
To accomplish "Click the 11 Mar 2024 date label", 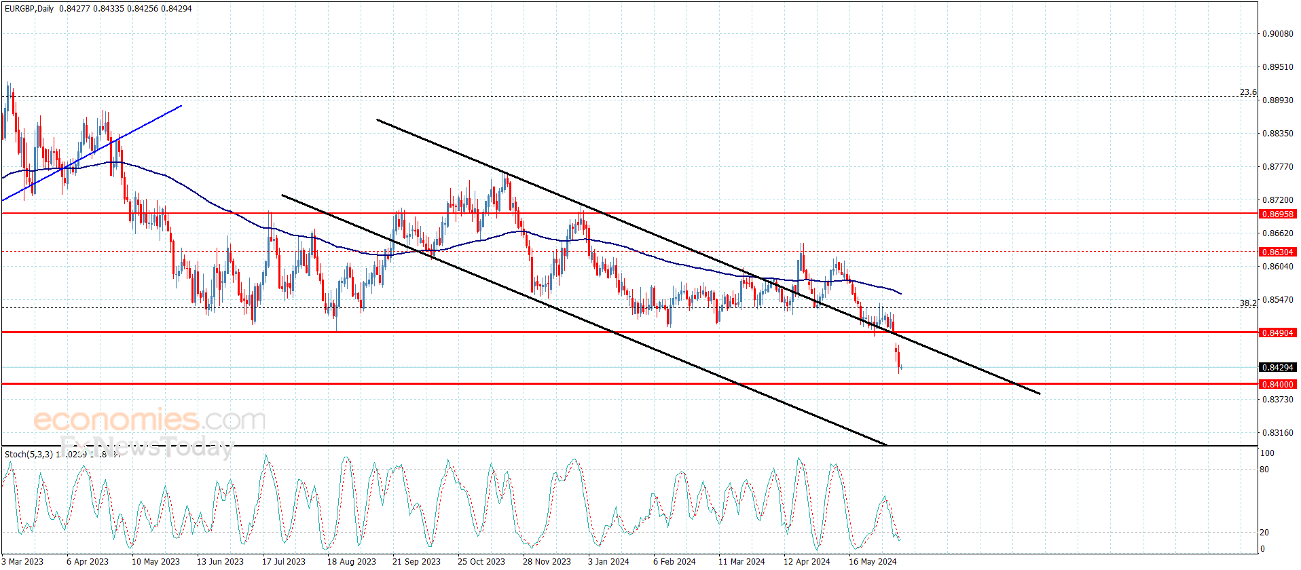I will point(741,561).
